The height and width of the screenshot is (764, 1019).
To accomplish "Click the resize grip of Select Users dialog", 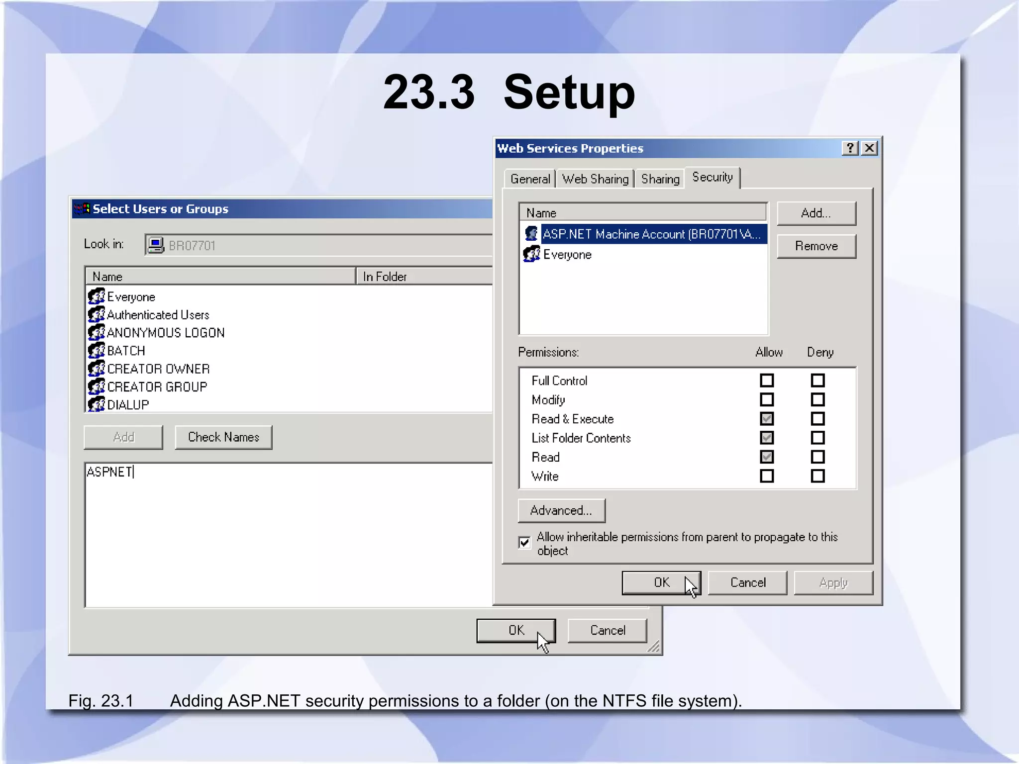I will [x=654, y=647].
